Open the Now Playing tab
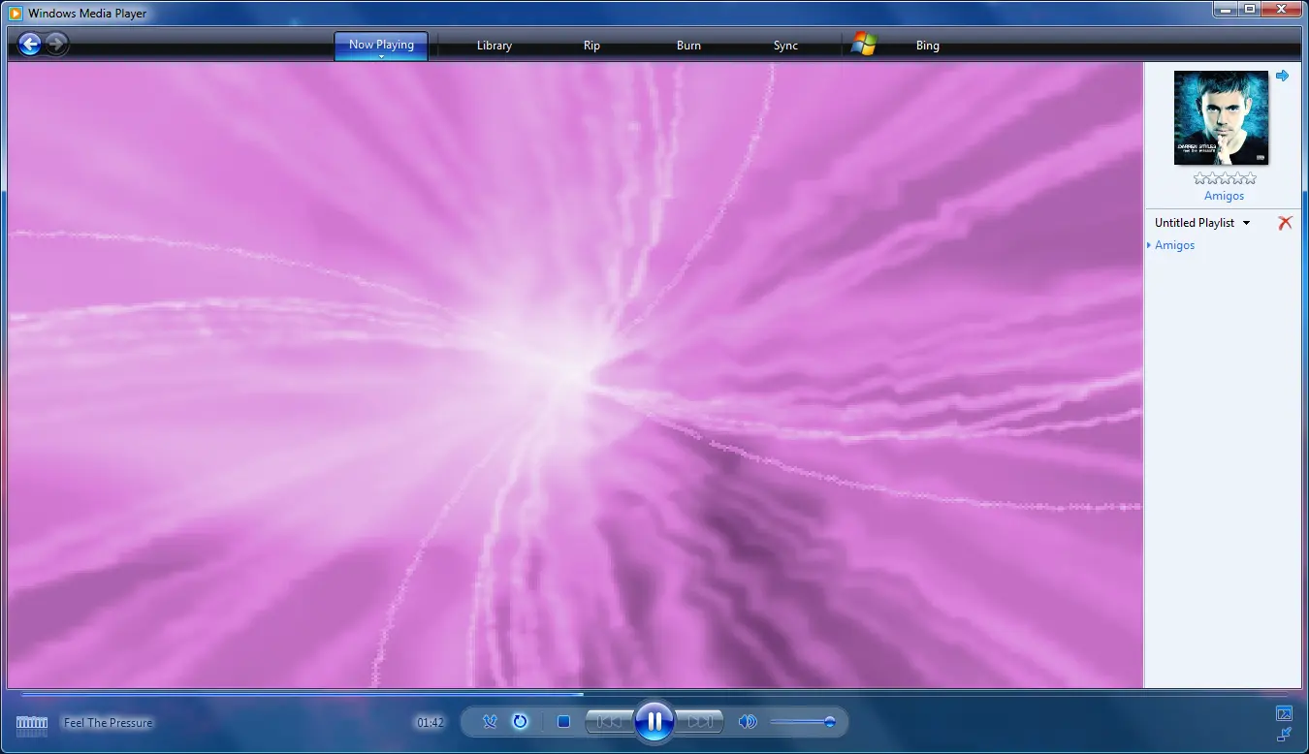The width and height of the screenshot is (1309, 754). pyautogui.click(x=381, y=45)
